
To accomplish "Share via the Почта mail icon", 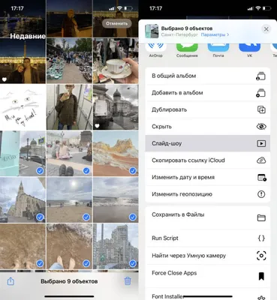I will 218,47.
